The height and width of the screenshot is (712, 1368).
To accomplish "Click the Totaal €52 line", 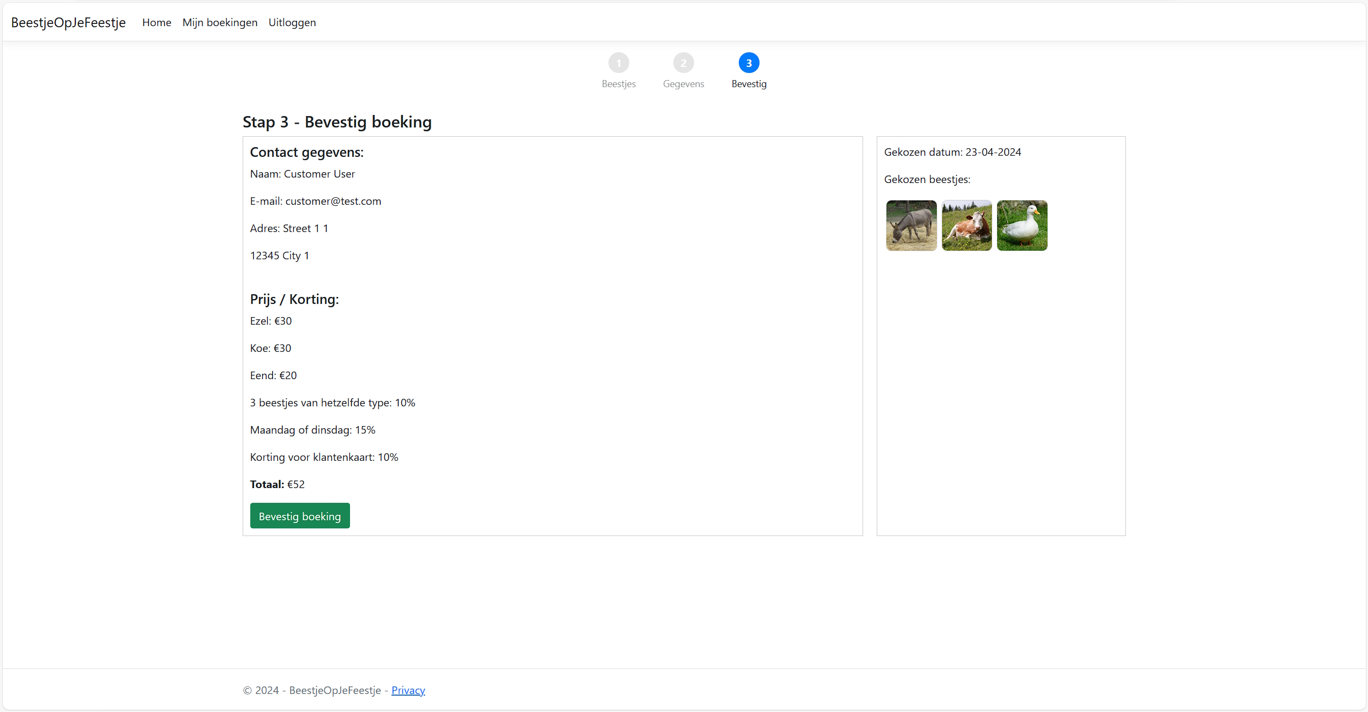I will [x=277, y=484].
